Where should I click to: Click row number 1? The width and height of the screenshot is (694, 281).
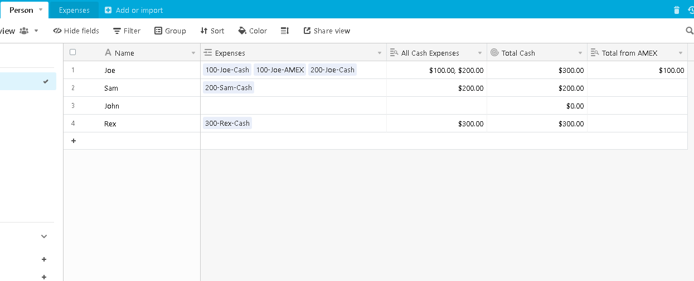point(73,70)
